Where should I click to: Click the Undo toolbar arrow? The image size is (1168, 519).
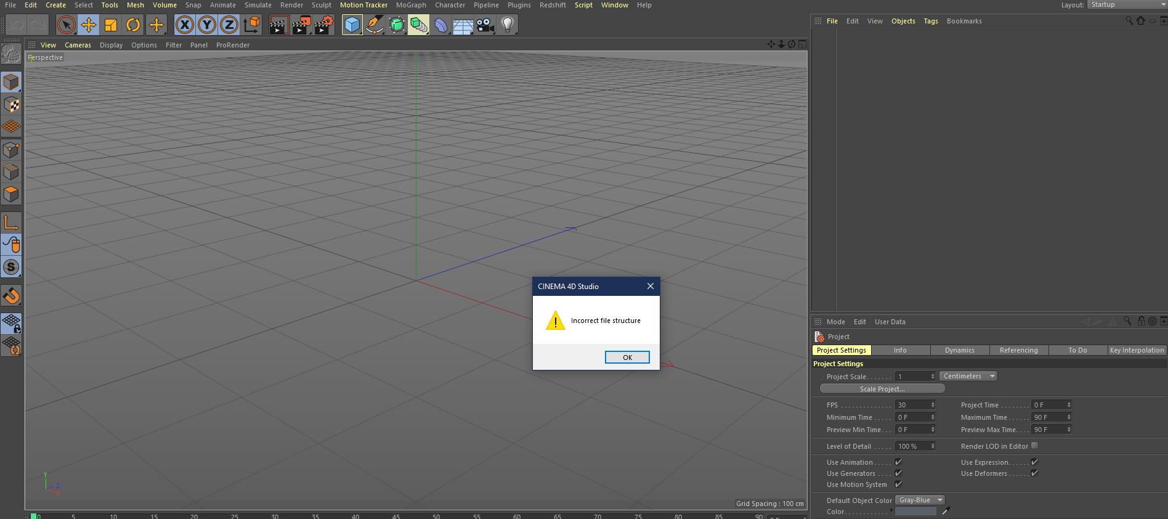tap(17, 25)
